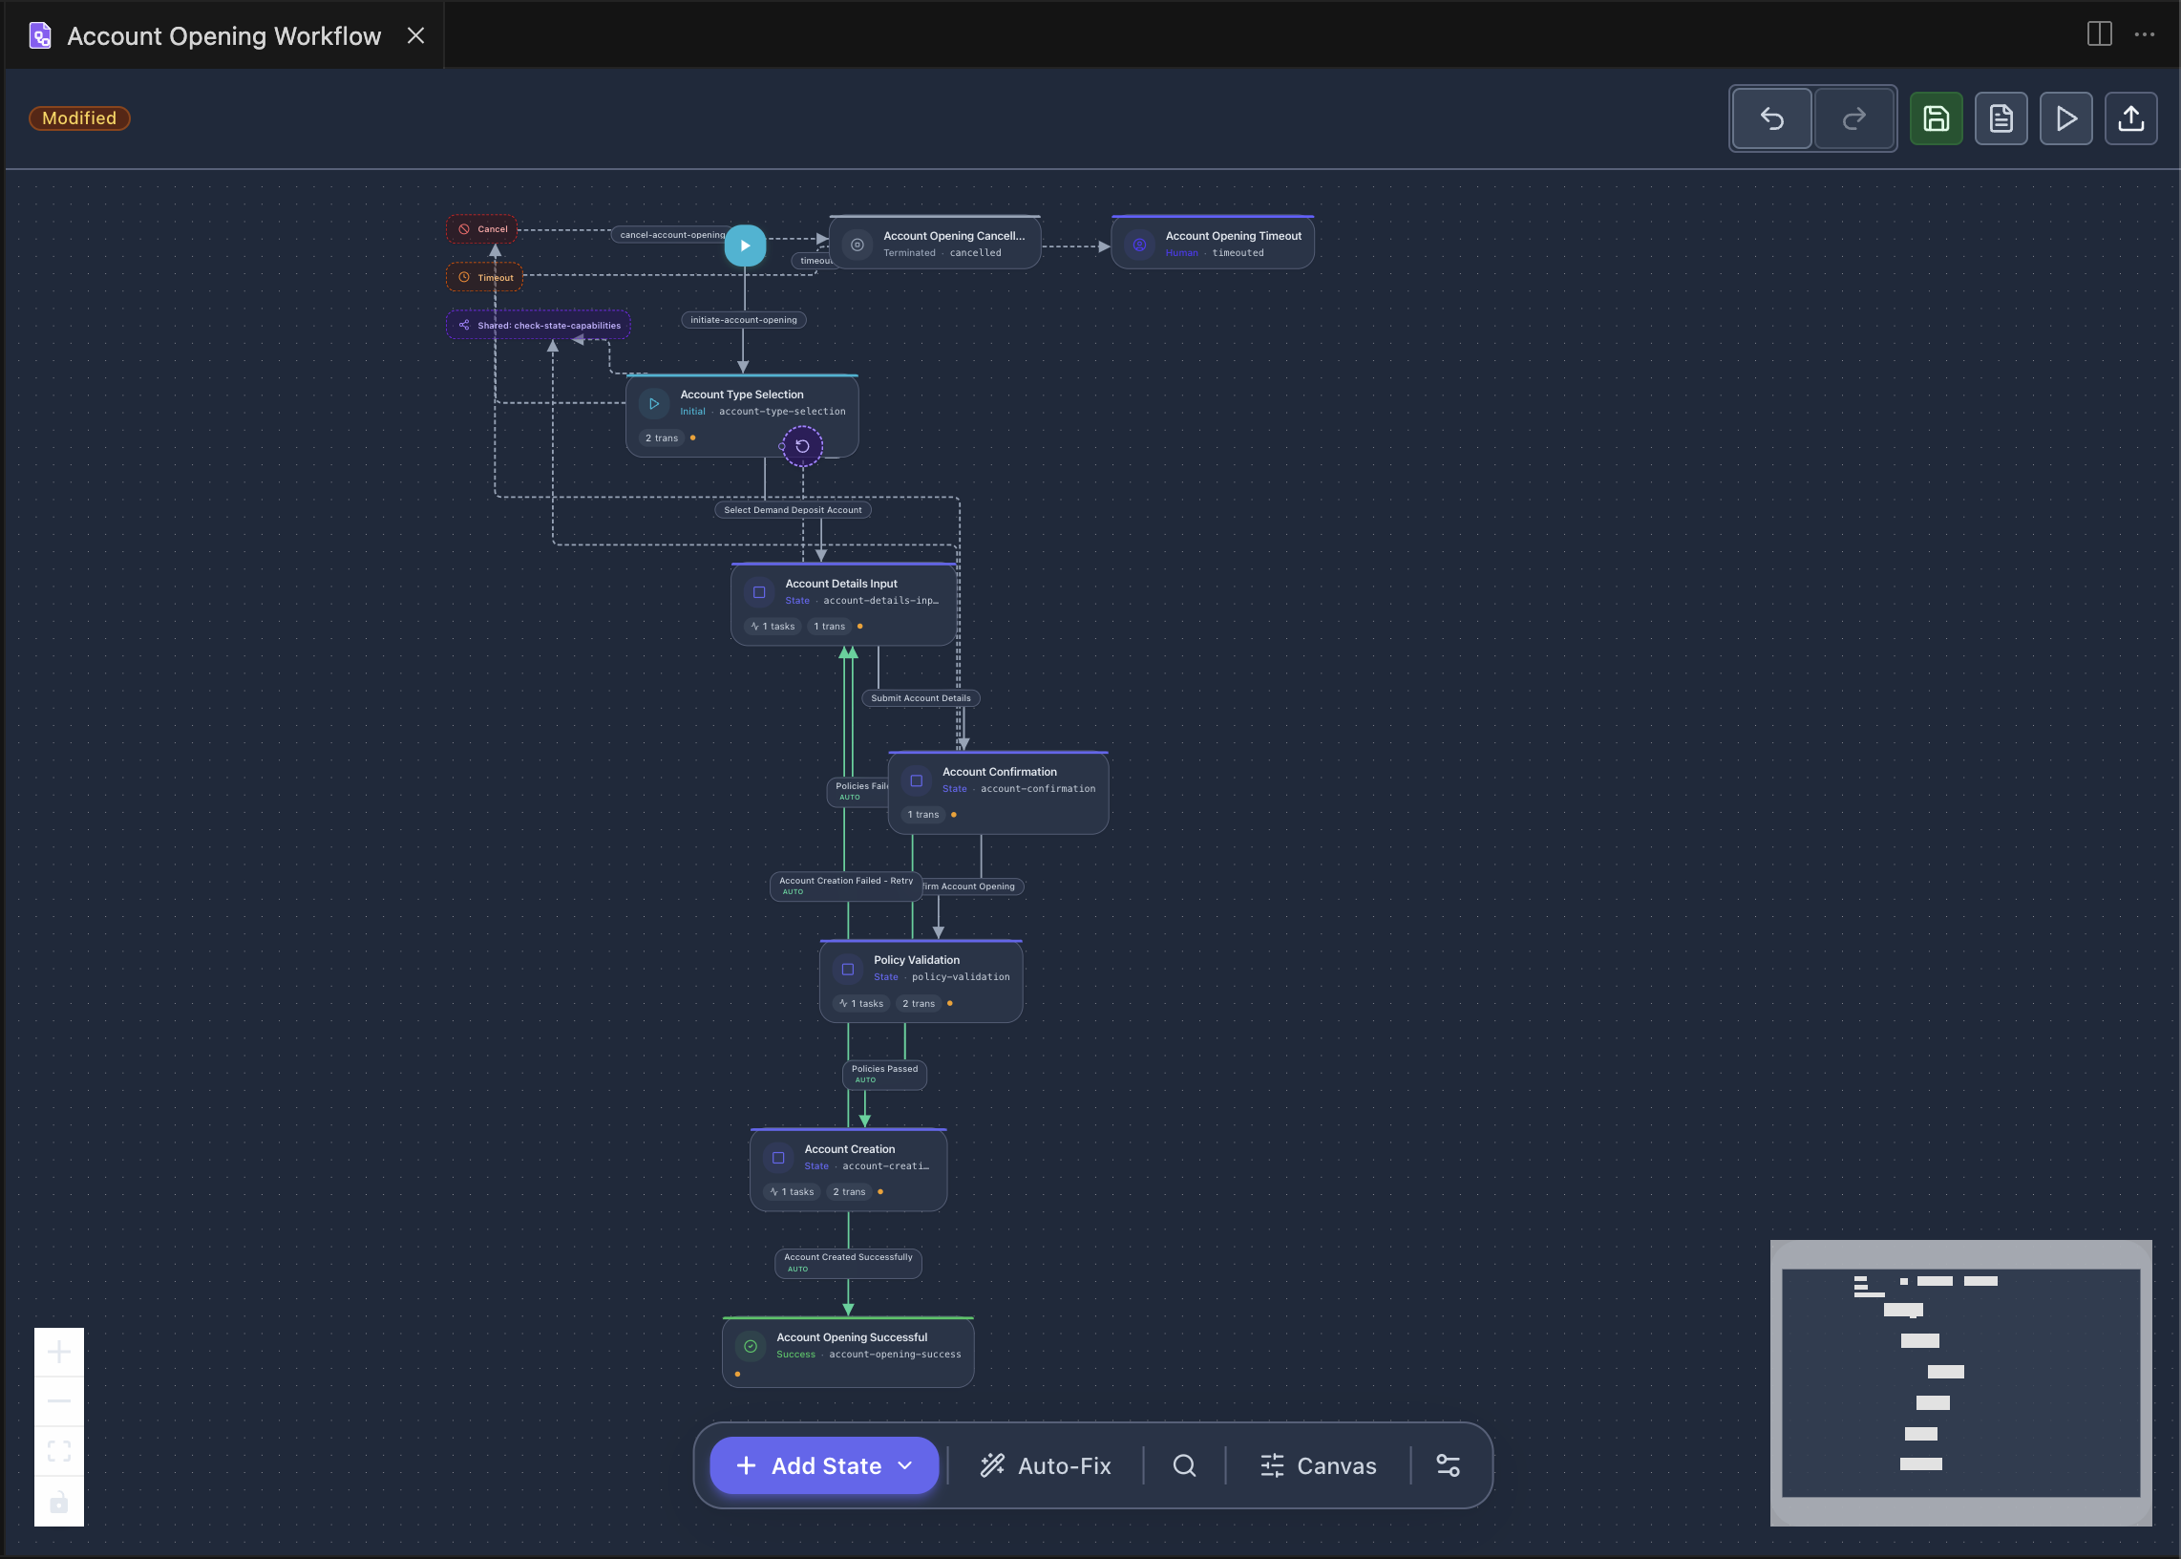This screenshot has width=2181, height=1559.
Task: Select the Account Opening Successful node
Action: tap(848, 1352)
